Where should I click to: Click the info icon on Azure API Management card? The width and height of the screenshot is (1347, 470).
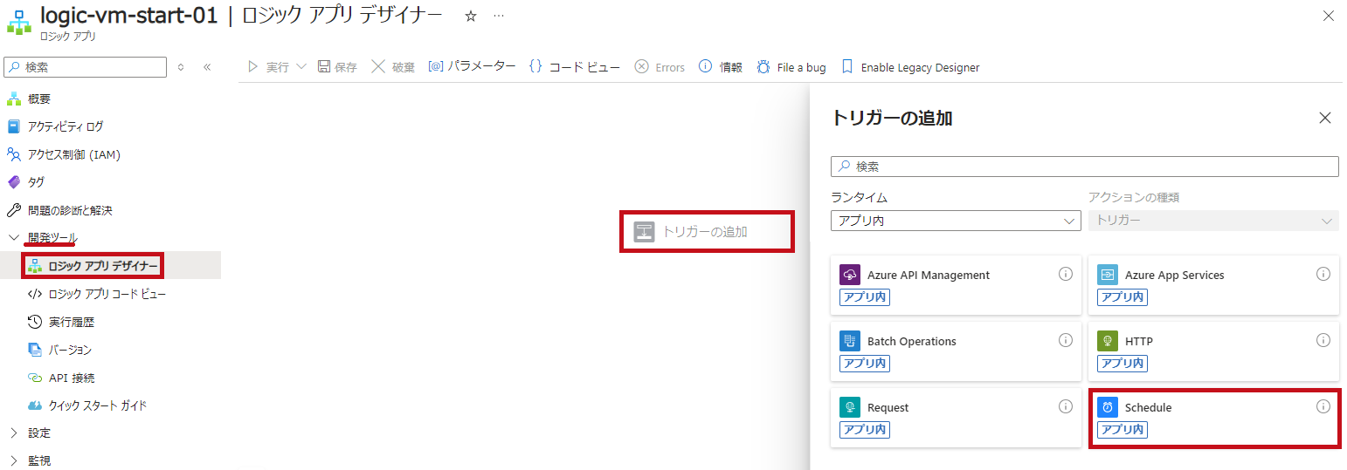pyautogui.click(x=1066, y=274)
